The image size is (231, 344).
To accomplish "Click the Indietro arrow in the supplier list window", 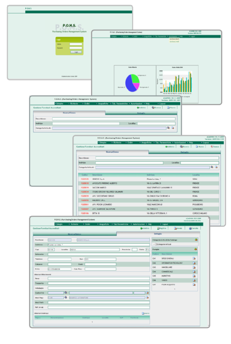I will 170,147.
